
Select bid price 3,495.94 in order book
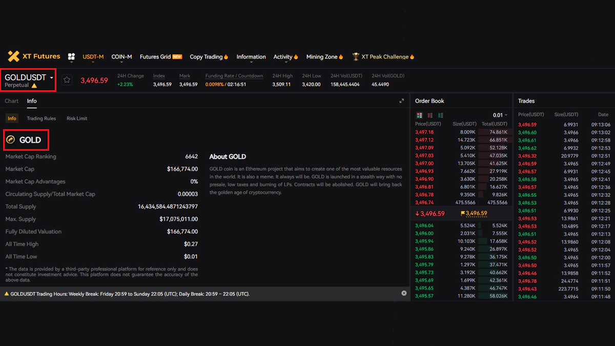pos(424,241)
